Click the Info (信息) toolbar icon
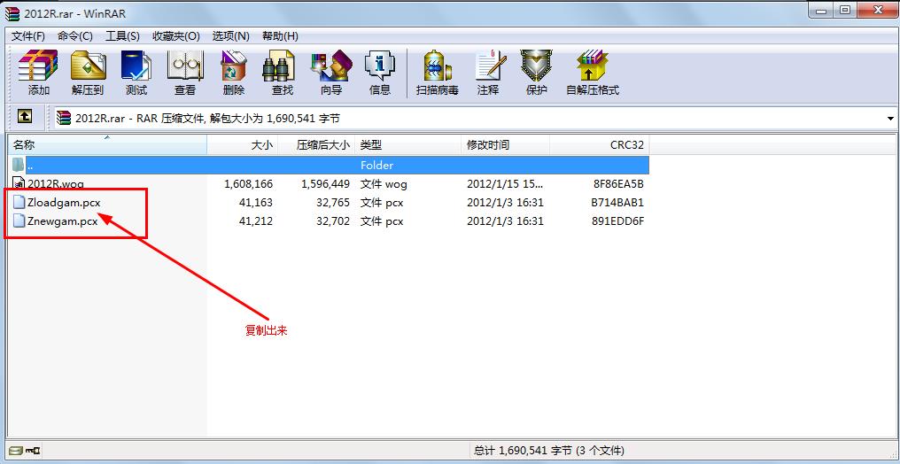This screenshot has height=464, width=900. click(x=379, y=66)
